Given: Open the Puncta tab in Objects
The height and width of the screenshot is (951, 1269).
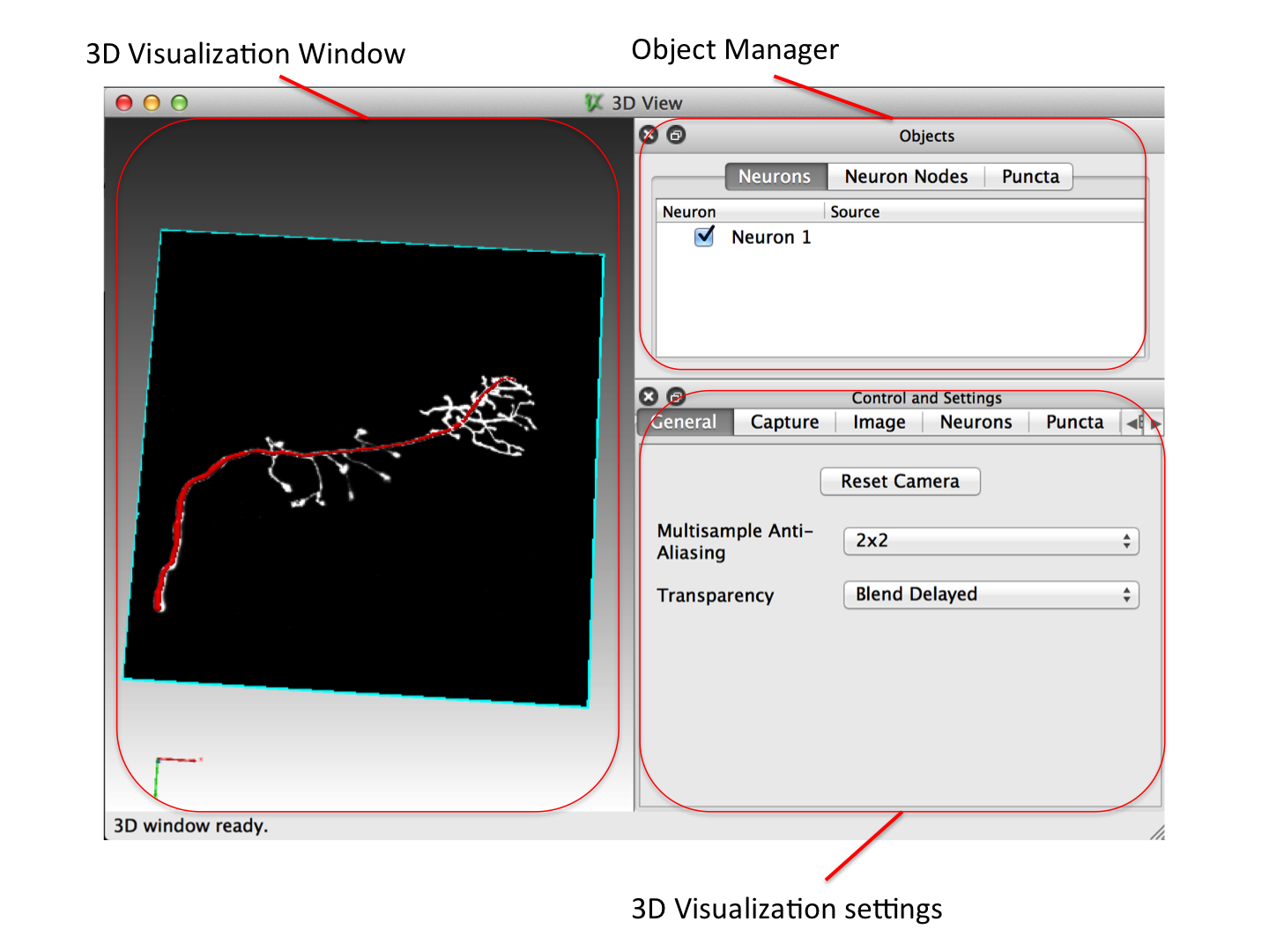Looking at the screenshot, I should coord(1029,176).
